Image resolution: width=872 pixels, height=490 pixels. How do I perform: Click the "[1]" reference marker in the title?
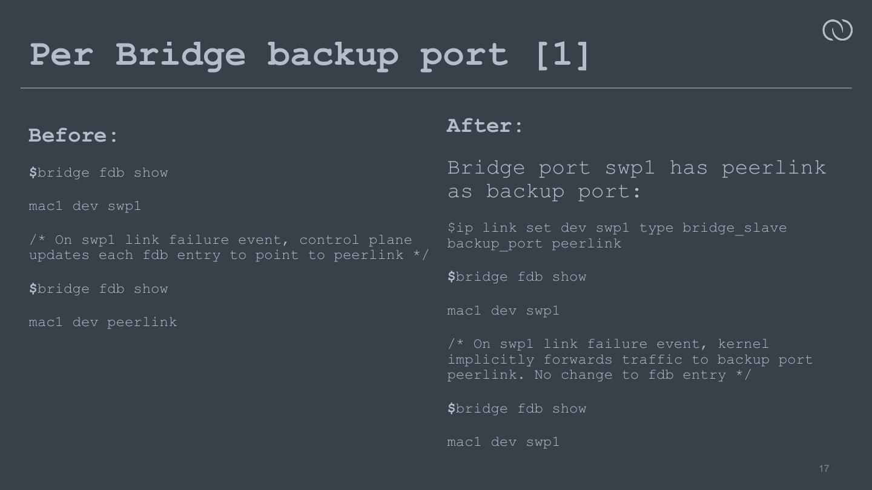tap(563, 55)
